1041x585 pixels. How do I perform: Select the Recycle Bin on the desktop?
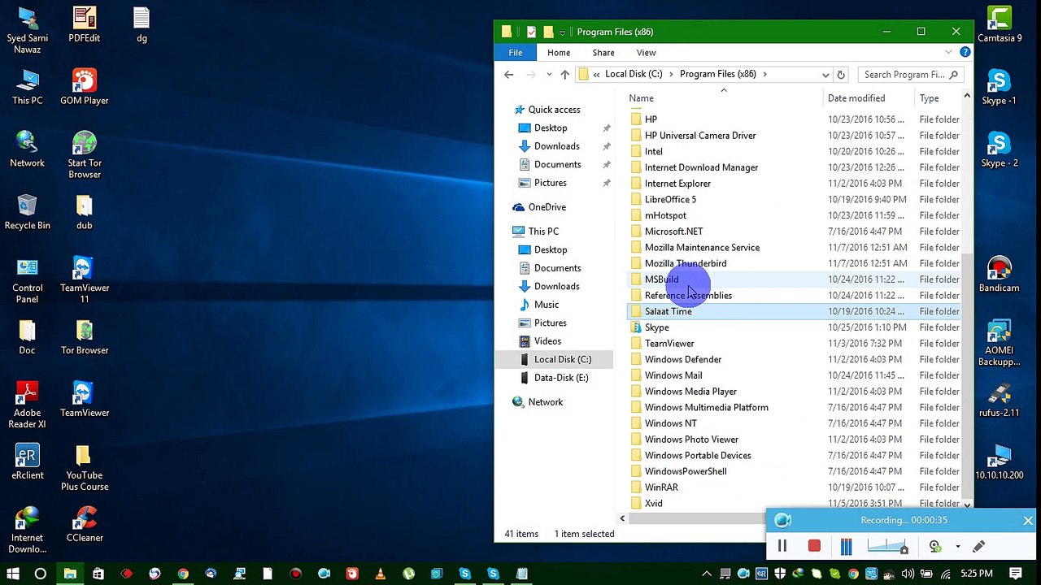[x=27, y=212]
